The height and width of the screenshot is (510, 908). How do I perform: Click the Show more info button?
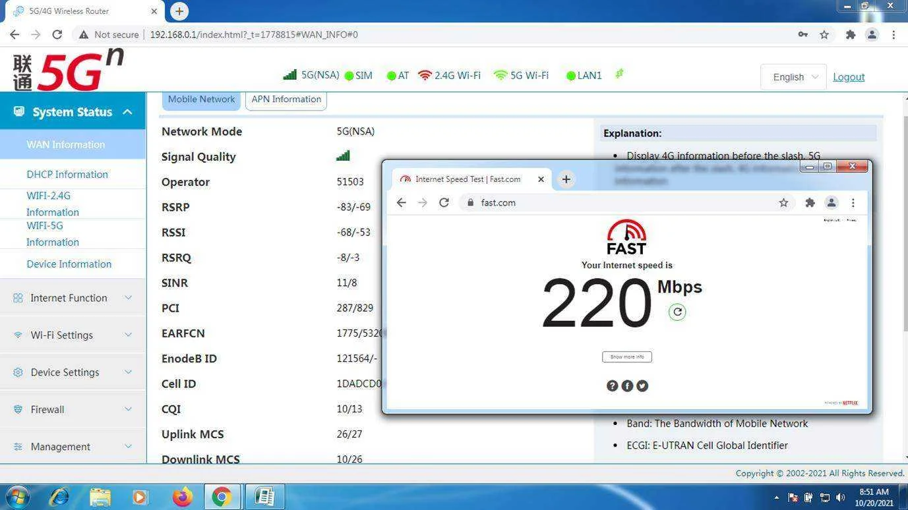627,357
